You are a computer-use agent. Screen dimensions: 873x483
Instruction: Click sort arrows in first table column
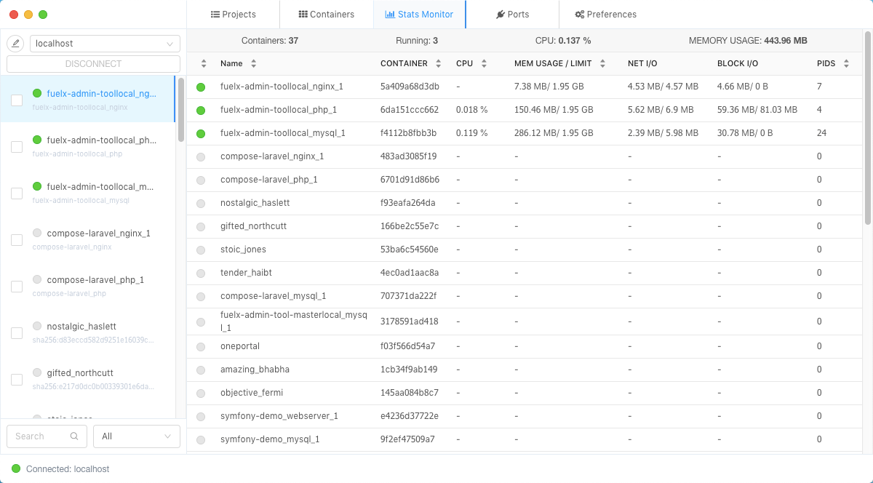[204, 64]
